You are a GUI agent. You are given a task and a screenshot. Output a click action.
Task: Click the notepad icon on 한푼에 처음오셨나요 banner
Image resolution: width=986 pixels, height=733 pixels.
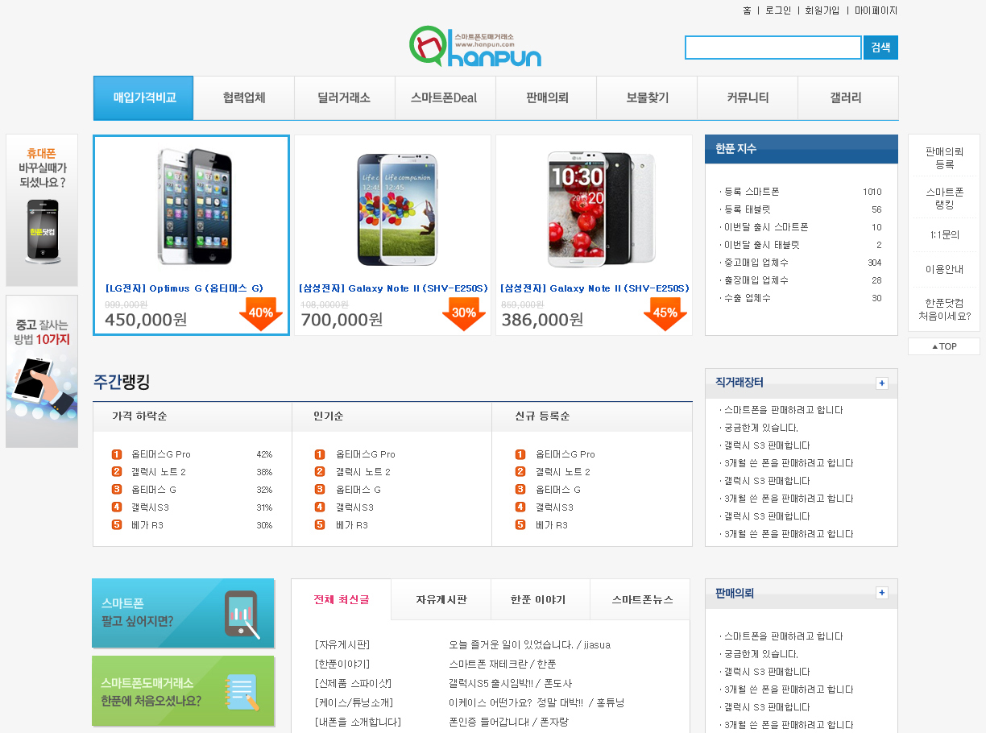[242, 692]
